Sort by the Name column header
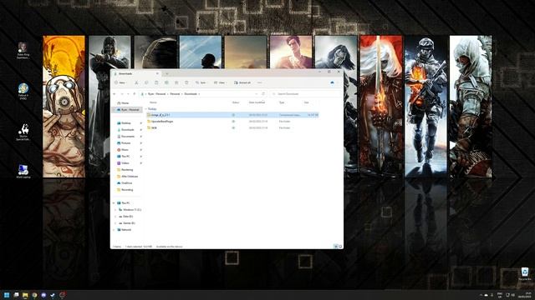This screenshot has height=300, width=535. point(153,102)
